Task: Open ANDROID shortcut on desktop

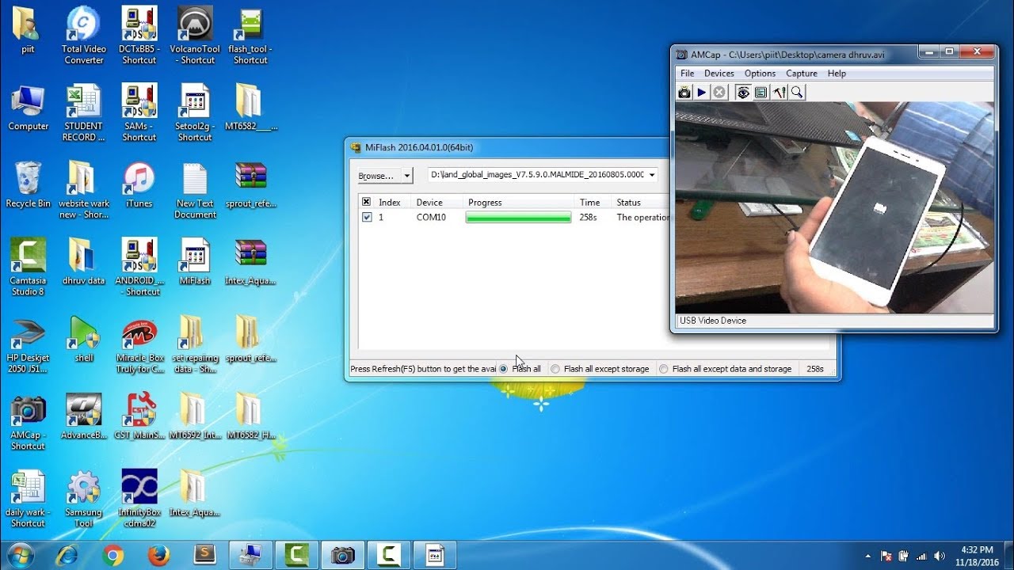Action: click(139, 267)
